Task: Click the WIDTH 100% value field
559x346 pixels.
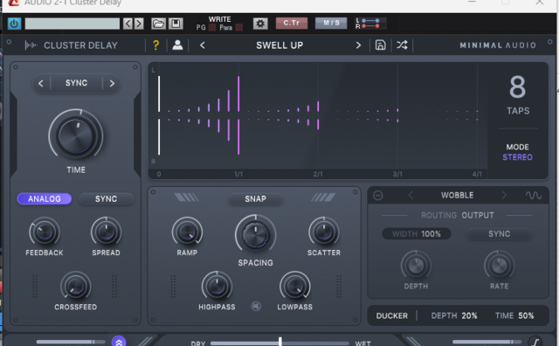Action: click(x=417, y=234)
